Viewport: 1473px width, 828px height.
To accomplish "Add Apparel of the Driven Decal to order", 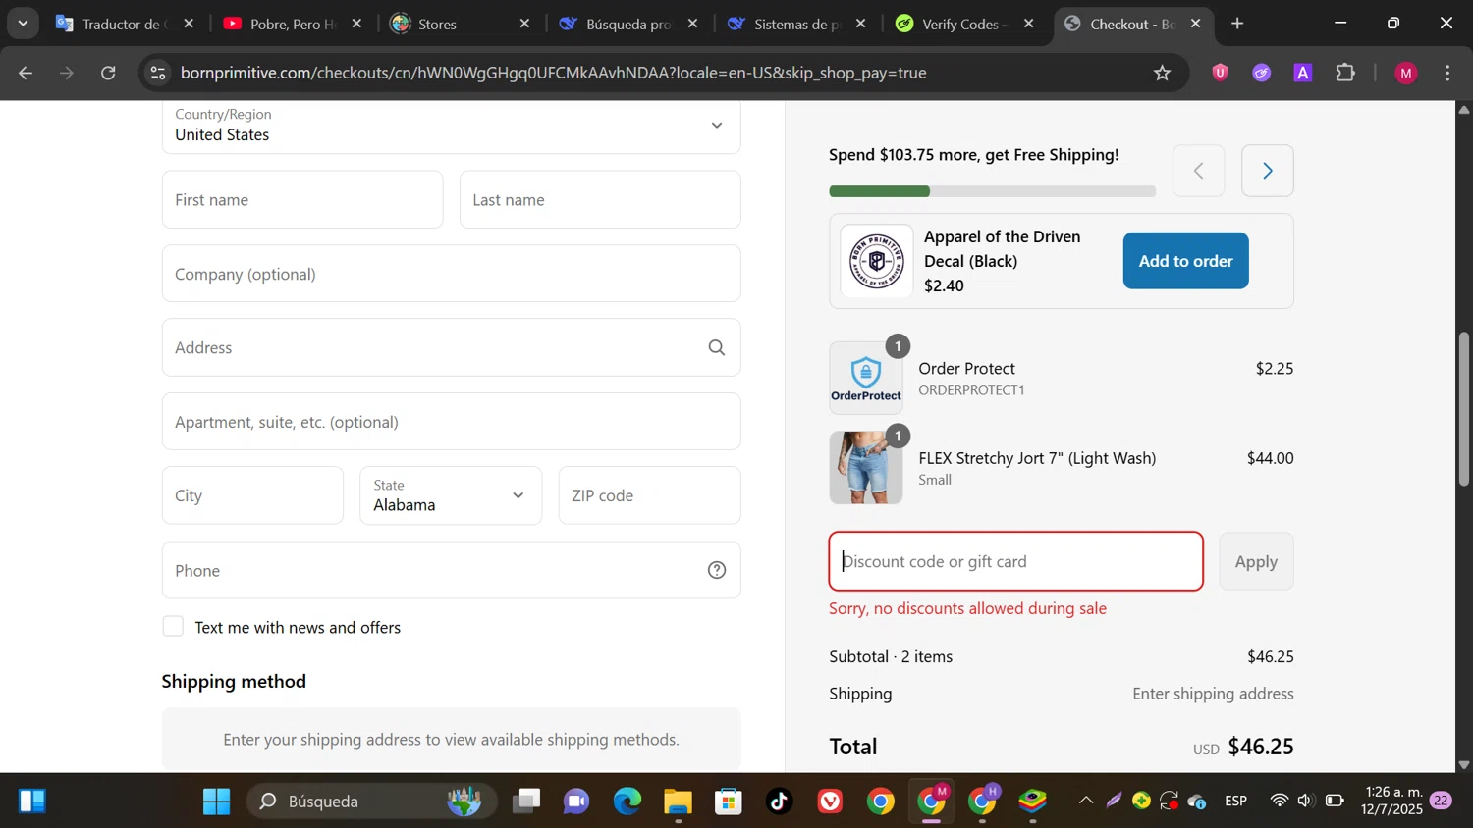I will click(x=1185, y=261).
